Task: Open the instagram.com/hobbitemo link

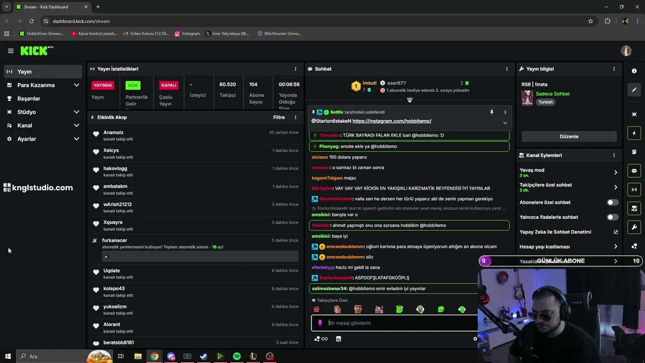Action: pos(392,121)
